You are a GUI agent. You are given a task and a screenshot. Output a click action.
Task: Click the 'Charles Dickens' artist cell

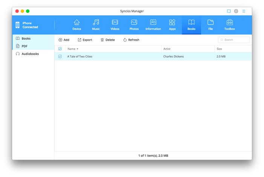point(173,56)
